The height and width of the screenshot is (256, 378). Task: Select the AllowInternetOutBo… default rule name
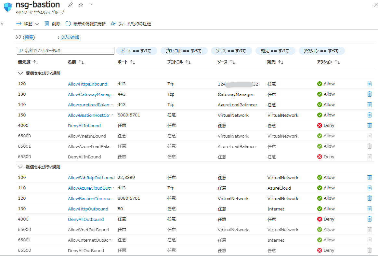(x=90, y=240)
